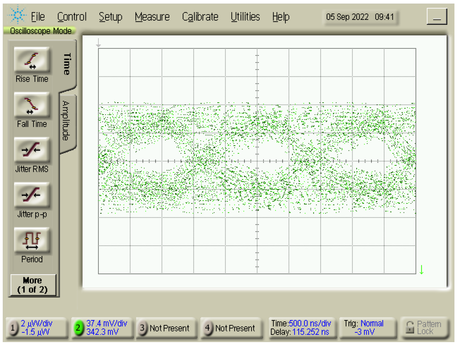The image size is (458, 347).
Task: Open channel 2 scale 37.4 mV/div settings
Action: coord(107,323)
